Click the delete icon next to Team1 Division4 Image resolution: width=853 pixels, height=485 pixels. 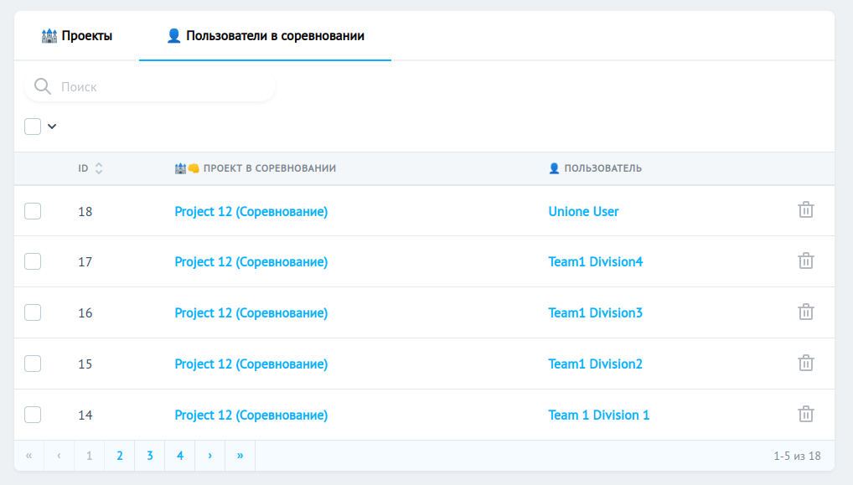click(806, 261)
